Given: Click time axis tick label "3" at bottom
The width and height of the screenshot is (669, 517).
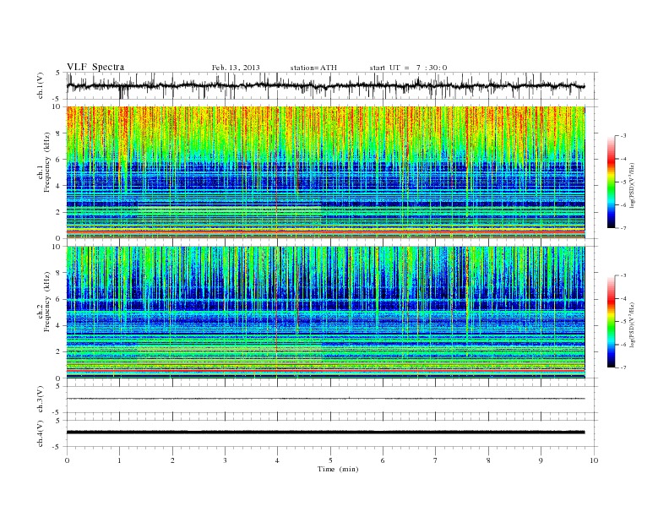Looking at the screenshot, I should click(225, 460).
